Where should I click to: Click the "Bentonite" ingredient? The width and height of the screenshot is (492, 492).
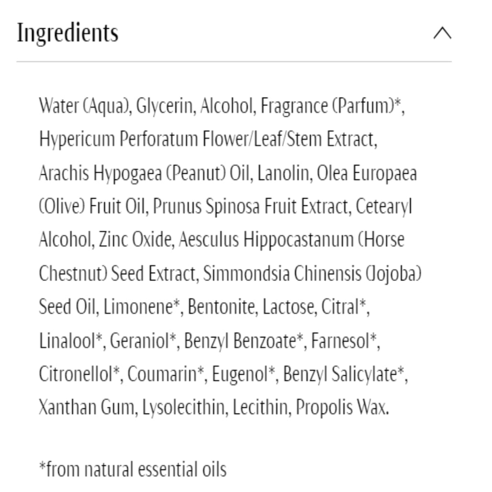tap(222, 308)
